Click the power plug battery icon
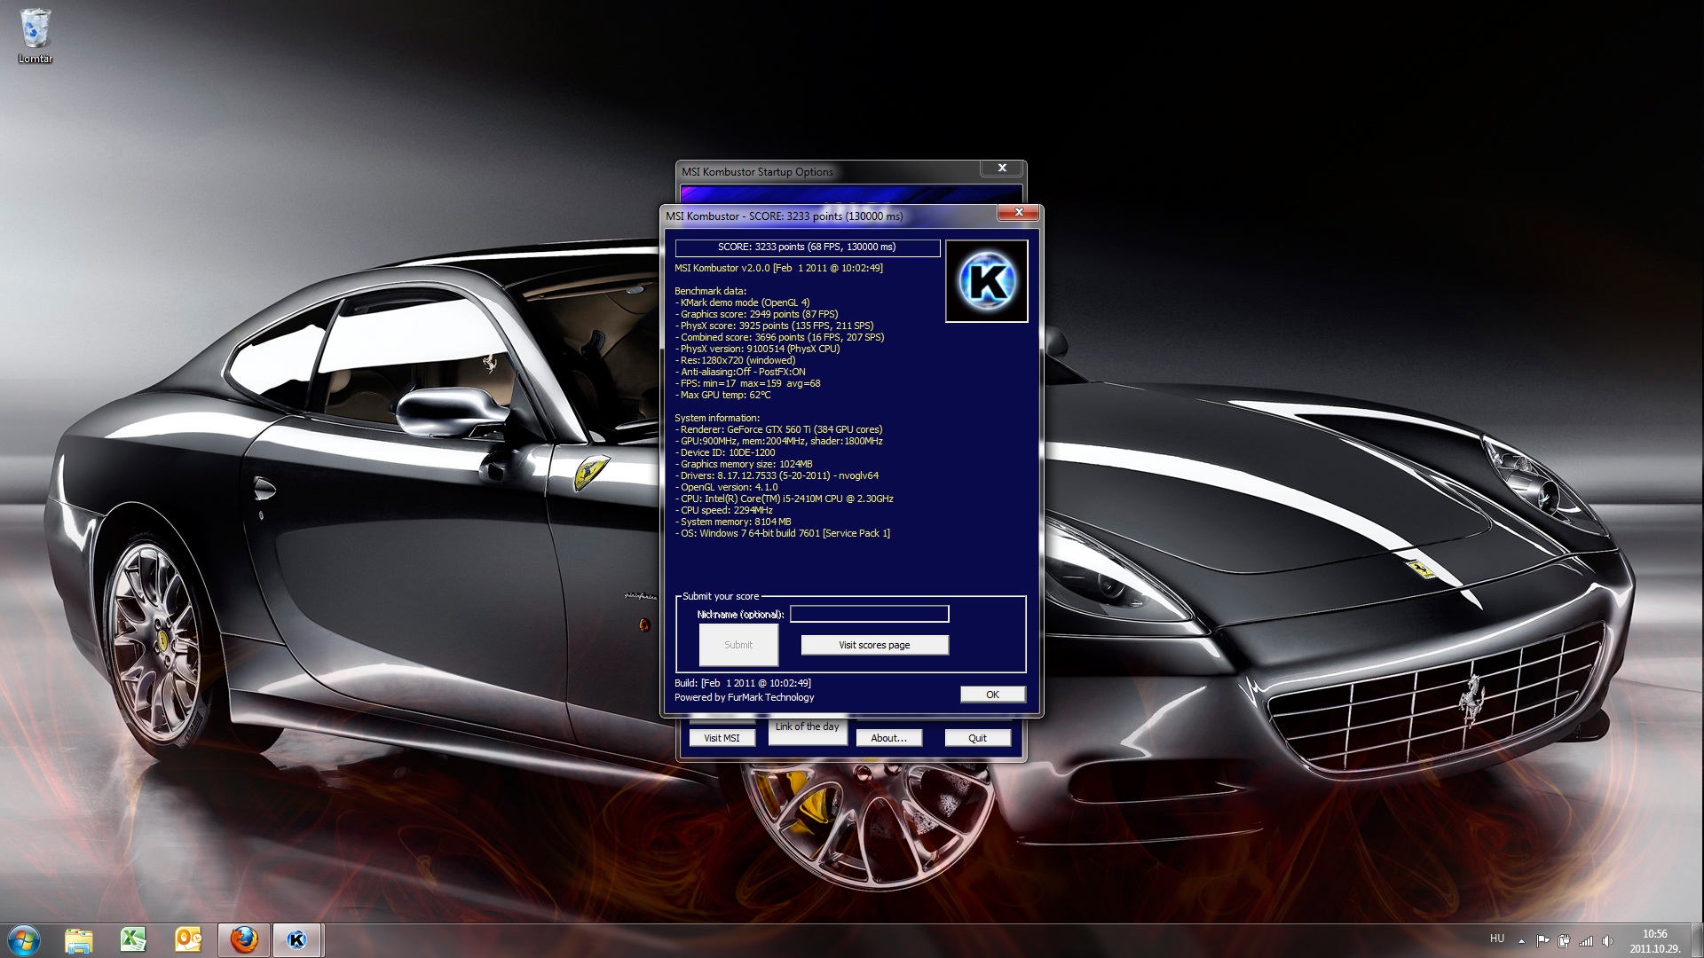This screenshot has height=958, width=1704. [1564, 941]
